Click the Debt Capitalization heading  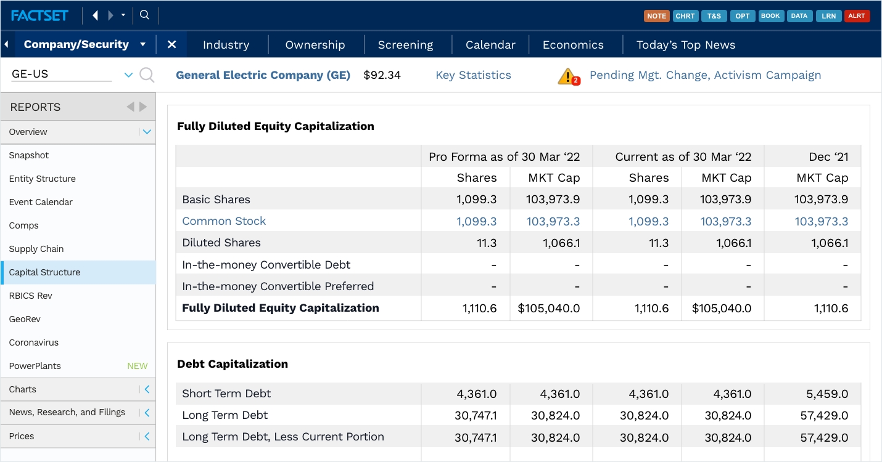233,364
